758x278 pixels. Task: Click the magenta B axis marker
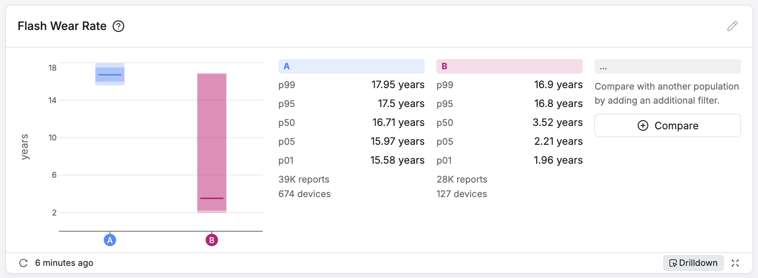tap(212, 240)
